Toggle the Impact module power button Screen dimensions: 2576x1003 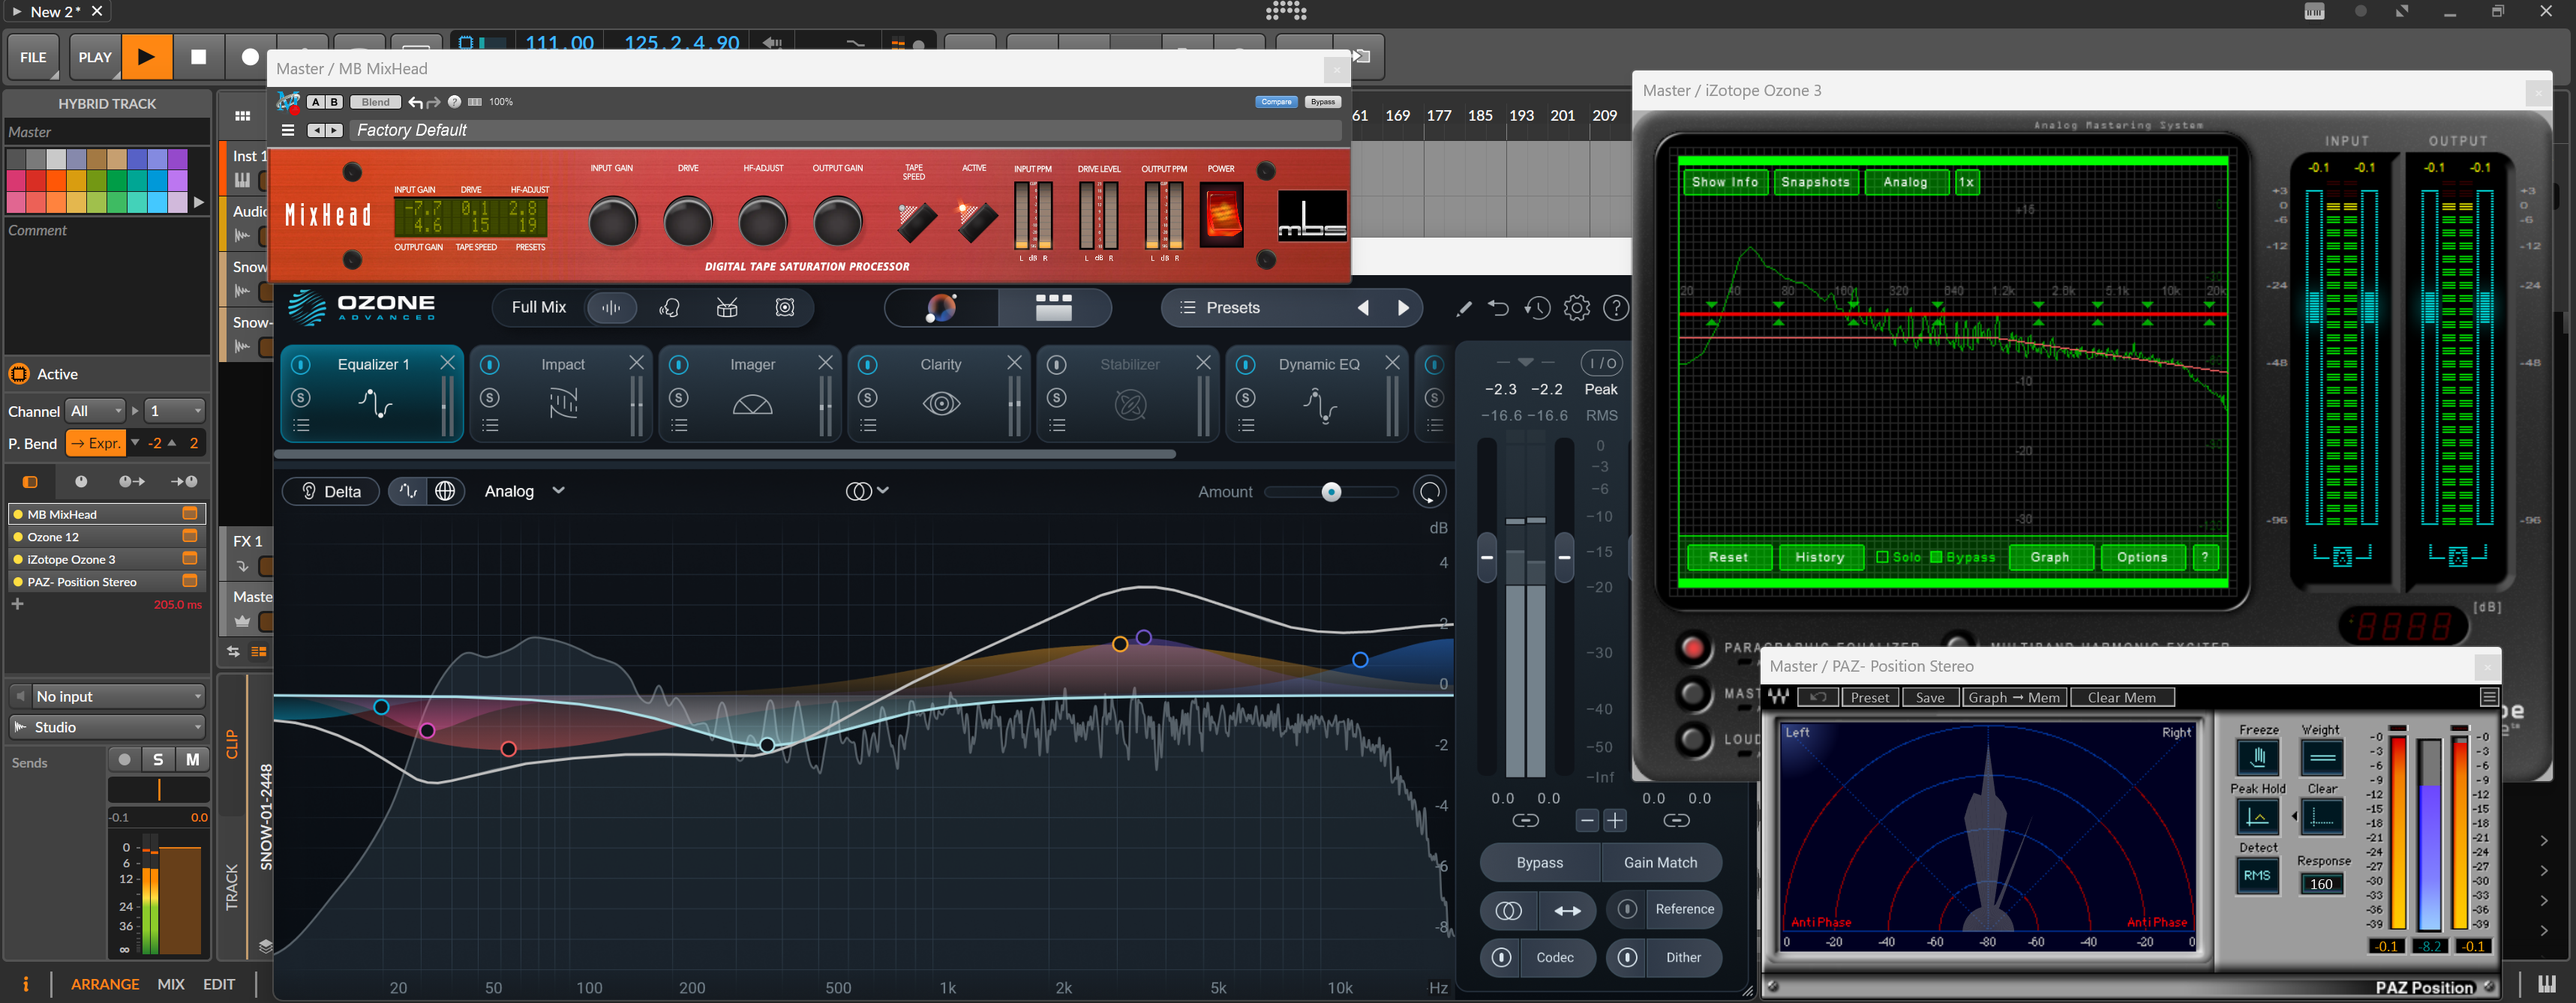pos(490,364)
